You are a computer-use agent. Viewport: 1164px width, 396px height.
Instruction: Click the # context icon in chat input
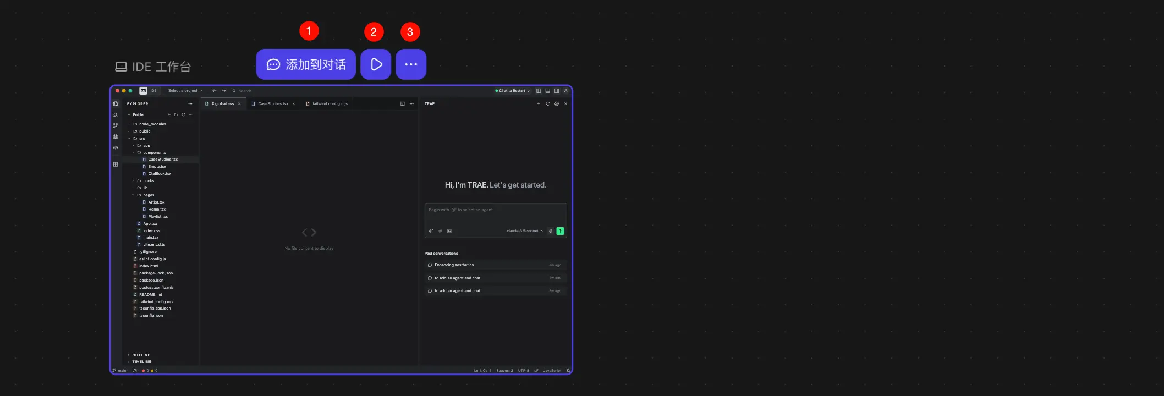[x=440, y=231]
